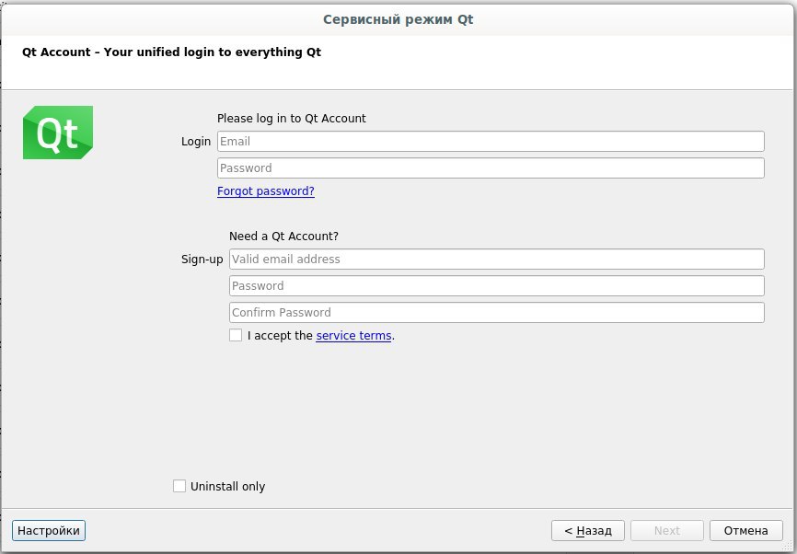
Task: Open the Forgot password? link
Action: tap(266, 191)
